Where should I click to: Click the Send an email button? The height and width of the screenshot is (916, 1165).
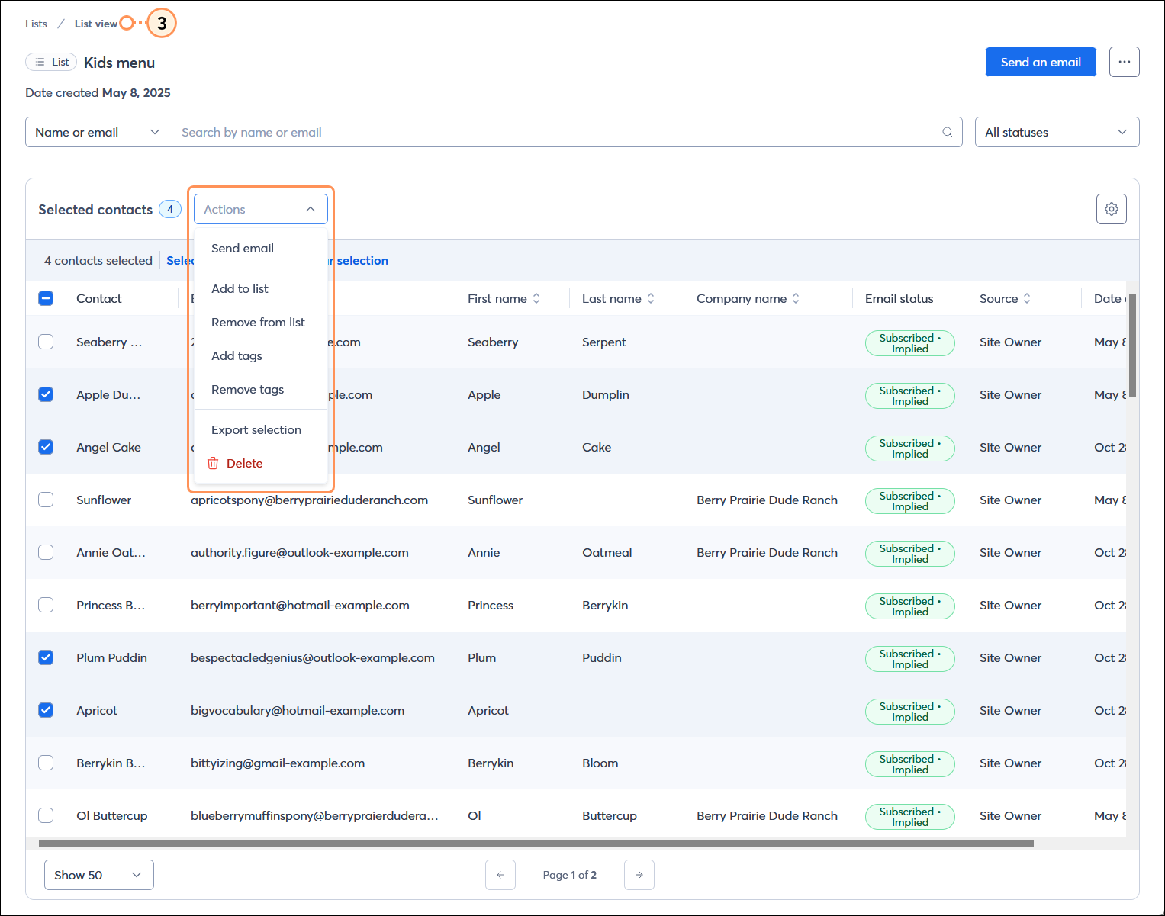pos(1040,62)
